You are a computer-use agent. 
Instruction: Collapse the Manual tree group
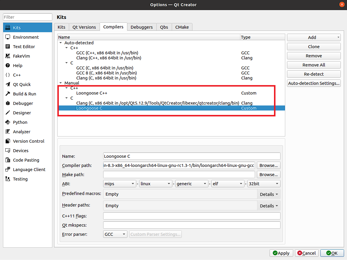[x=61, y=83]
